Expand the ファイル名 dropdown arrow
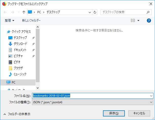 (x=151, y=96)
